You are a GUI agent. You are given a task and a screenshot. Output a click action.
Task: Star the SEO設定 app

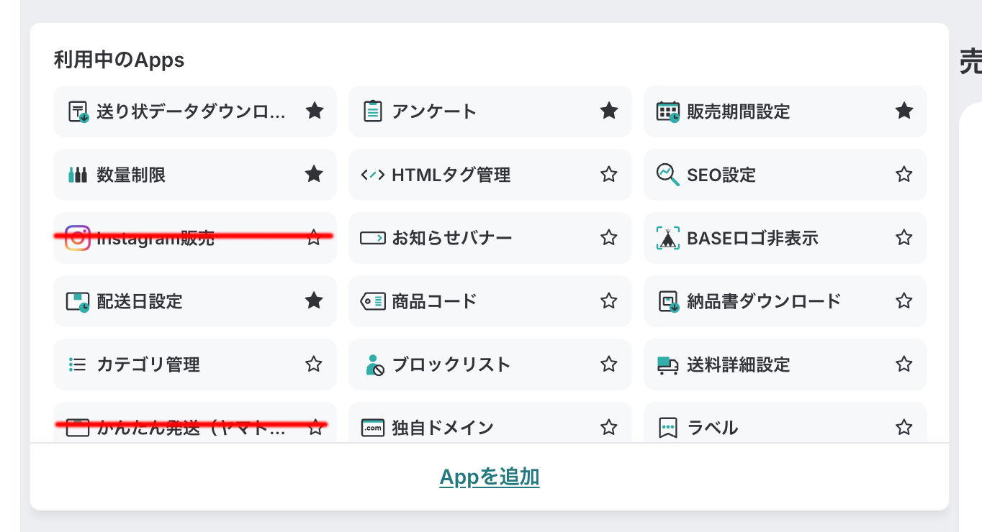904,174
